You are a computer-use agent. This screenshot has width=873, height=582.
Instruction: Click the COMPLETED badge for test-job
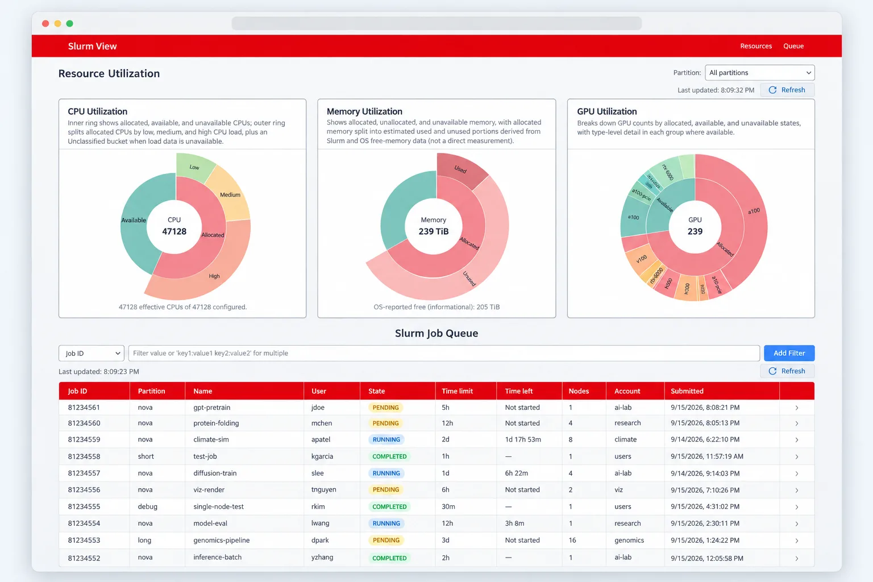[x=389, y=456]
